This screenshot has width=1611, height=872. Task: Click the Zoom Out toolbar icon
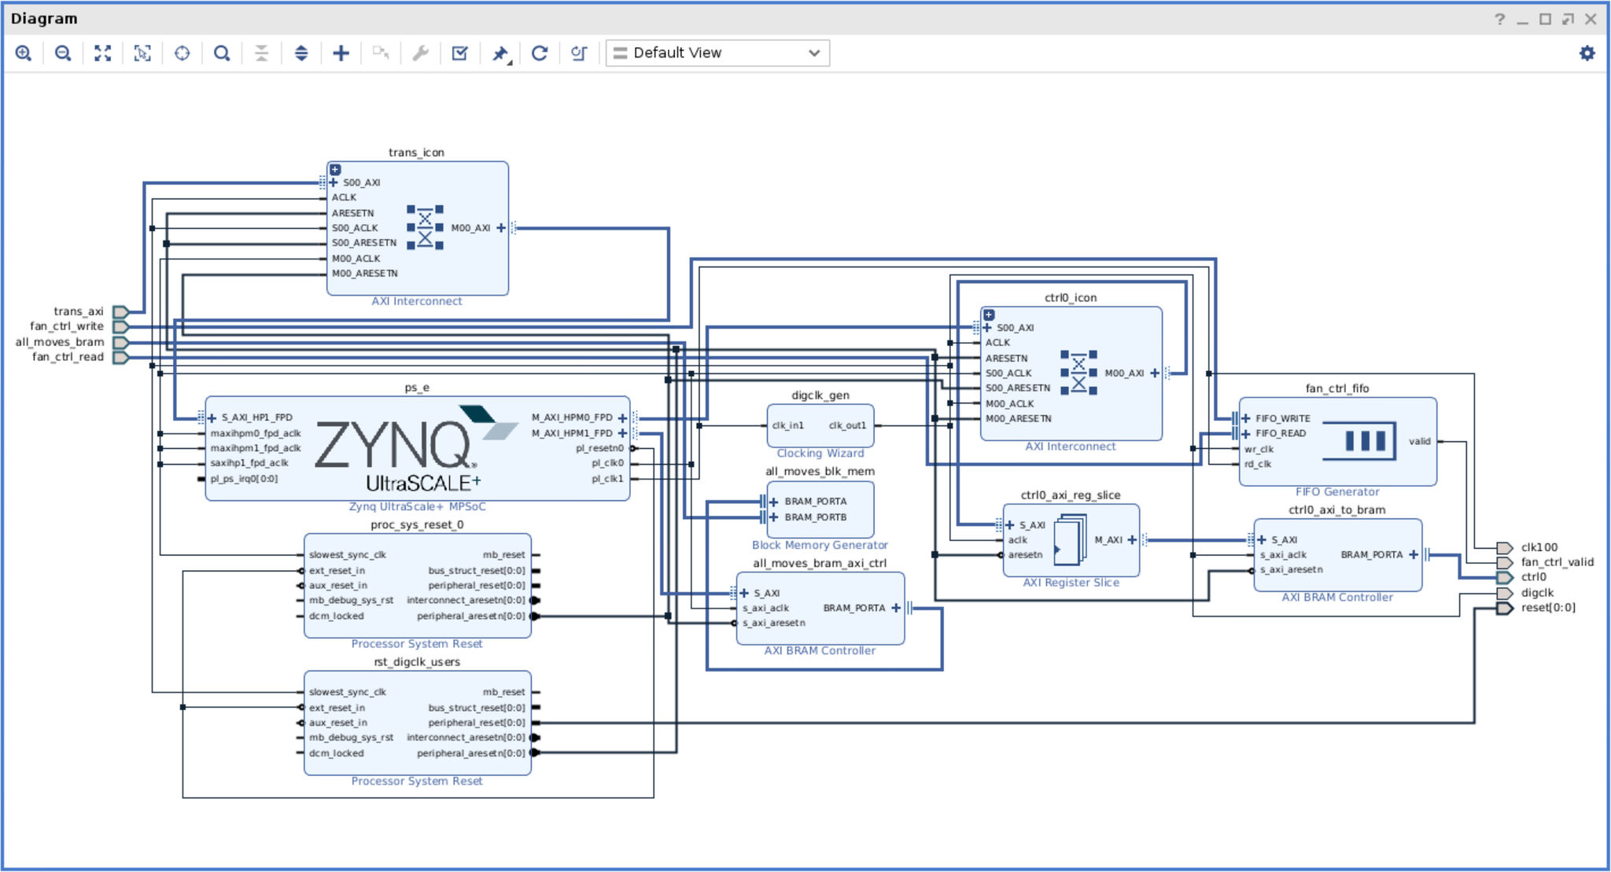[x=63, y=53]
